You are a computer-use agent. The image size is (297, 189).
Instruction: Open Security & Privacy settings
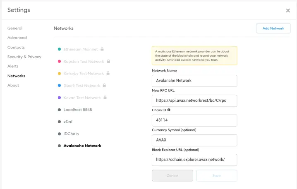pyautogui.click(x=24, y=57)
